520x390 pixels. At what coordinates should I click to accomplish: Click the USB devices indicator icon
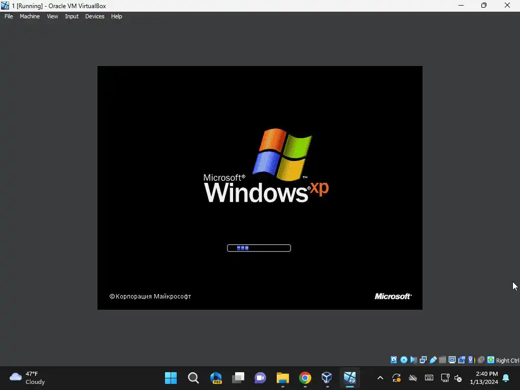point(433,360)
